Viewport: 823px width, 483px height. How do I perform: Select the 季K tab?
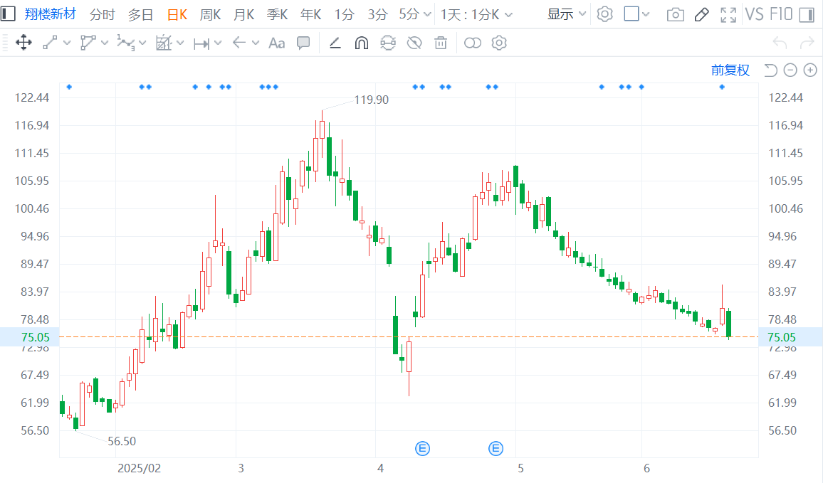(277, 14)
